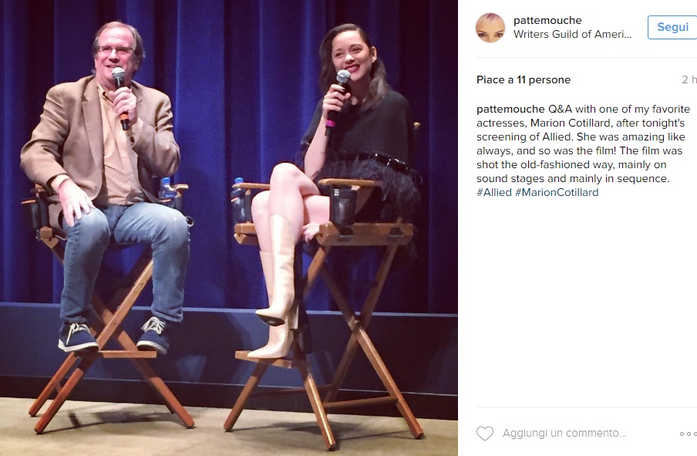Open the Writers Guild of America location
Screen dimensions: 697x456
572,34
